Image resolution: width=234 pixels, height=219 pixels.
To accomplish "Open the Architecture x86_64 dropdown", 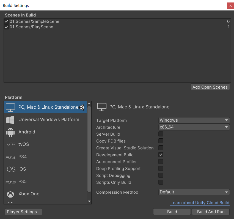I will point(194,127).
